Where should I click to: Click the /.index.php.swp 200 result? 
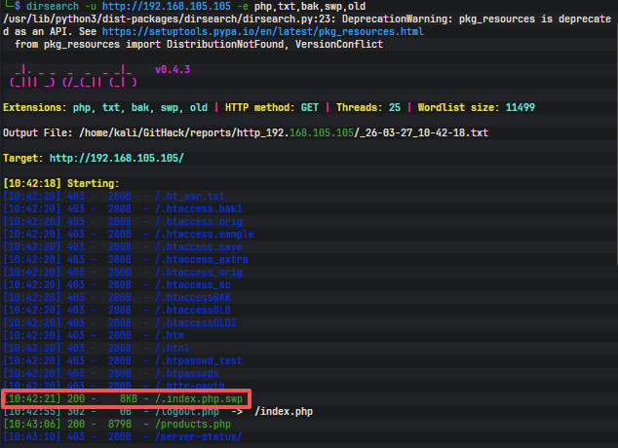click(199, 398)
